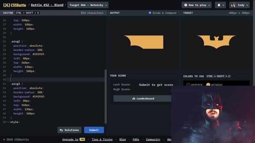Click the webcam Batman overlay

(x=213, y=114)
